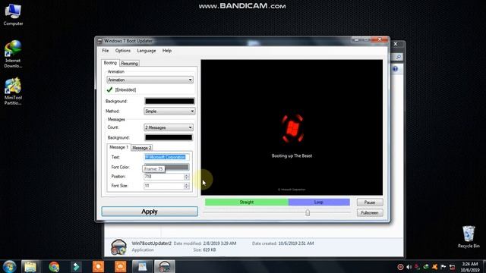This screenshot has height=273, width=486.
Task: Click the Font Size spinner arrows
Action: point(186,186)
